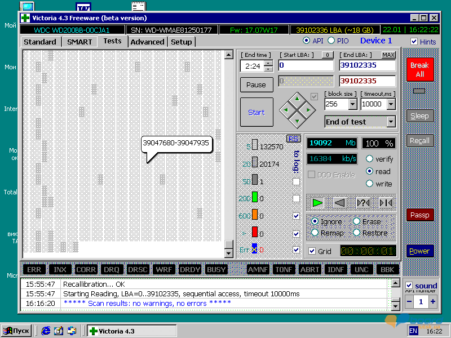451x338 pixels.
Task: Click the reverse play arrow icon
Action: click(339, 203)
